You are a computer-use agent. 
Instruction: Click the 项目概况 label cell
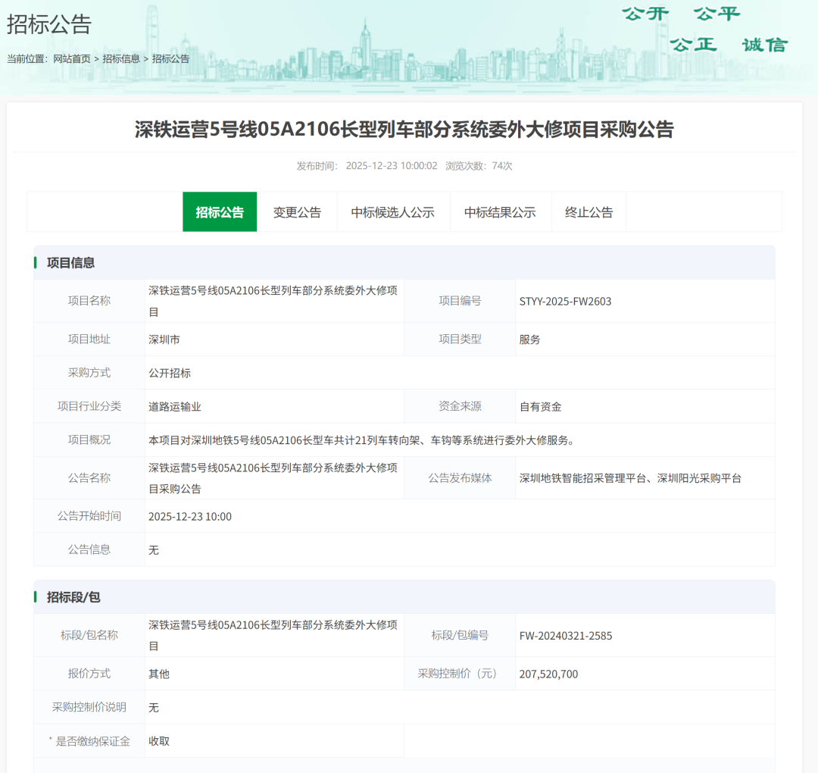point(89,440)
